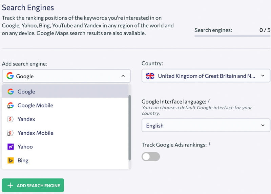The height and width of the screenshot is (194, 271).
Task: Select Yandex Mobile from the list
Action: click(65, 133)
